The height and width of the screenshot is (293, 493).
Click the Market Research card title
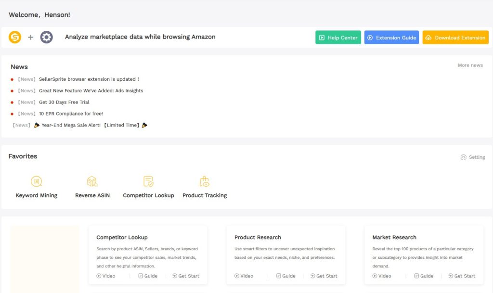394,238
